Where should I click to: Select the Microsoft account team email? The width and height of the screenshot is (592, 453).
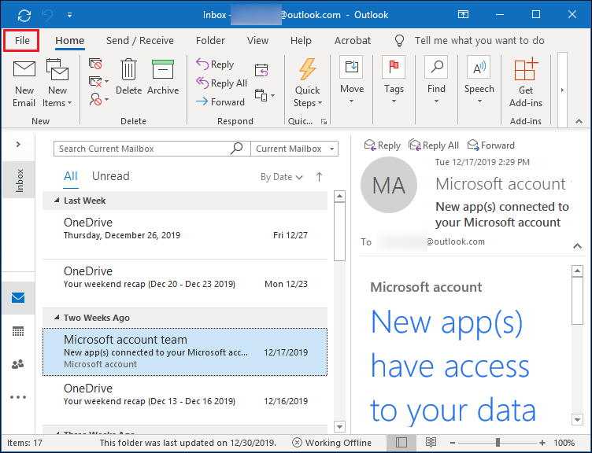pos(185,352)
